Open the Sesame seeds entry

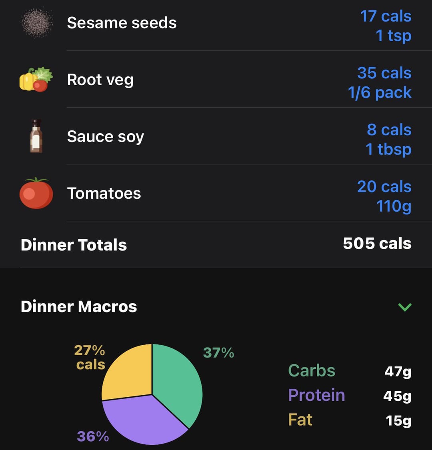point(122,23)
